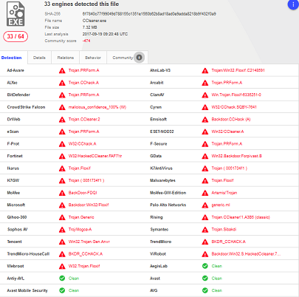Click the F-Secure engine name
Screen dimensions: 299x297
click(159, 144)
